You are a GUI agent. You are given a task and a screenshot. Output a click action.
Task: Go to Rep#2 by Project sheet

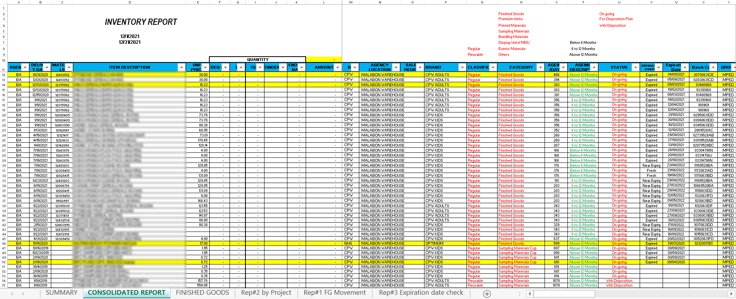click(266, 293)
